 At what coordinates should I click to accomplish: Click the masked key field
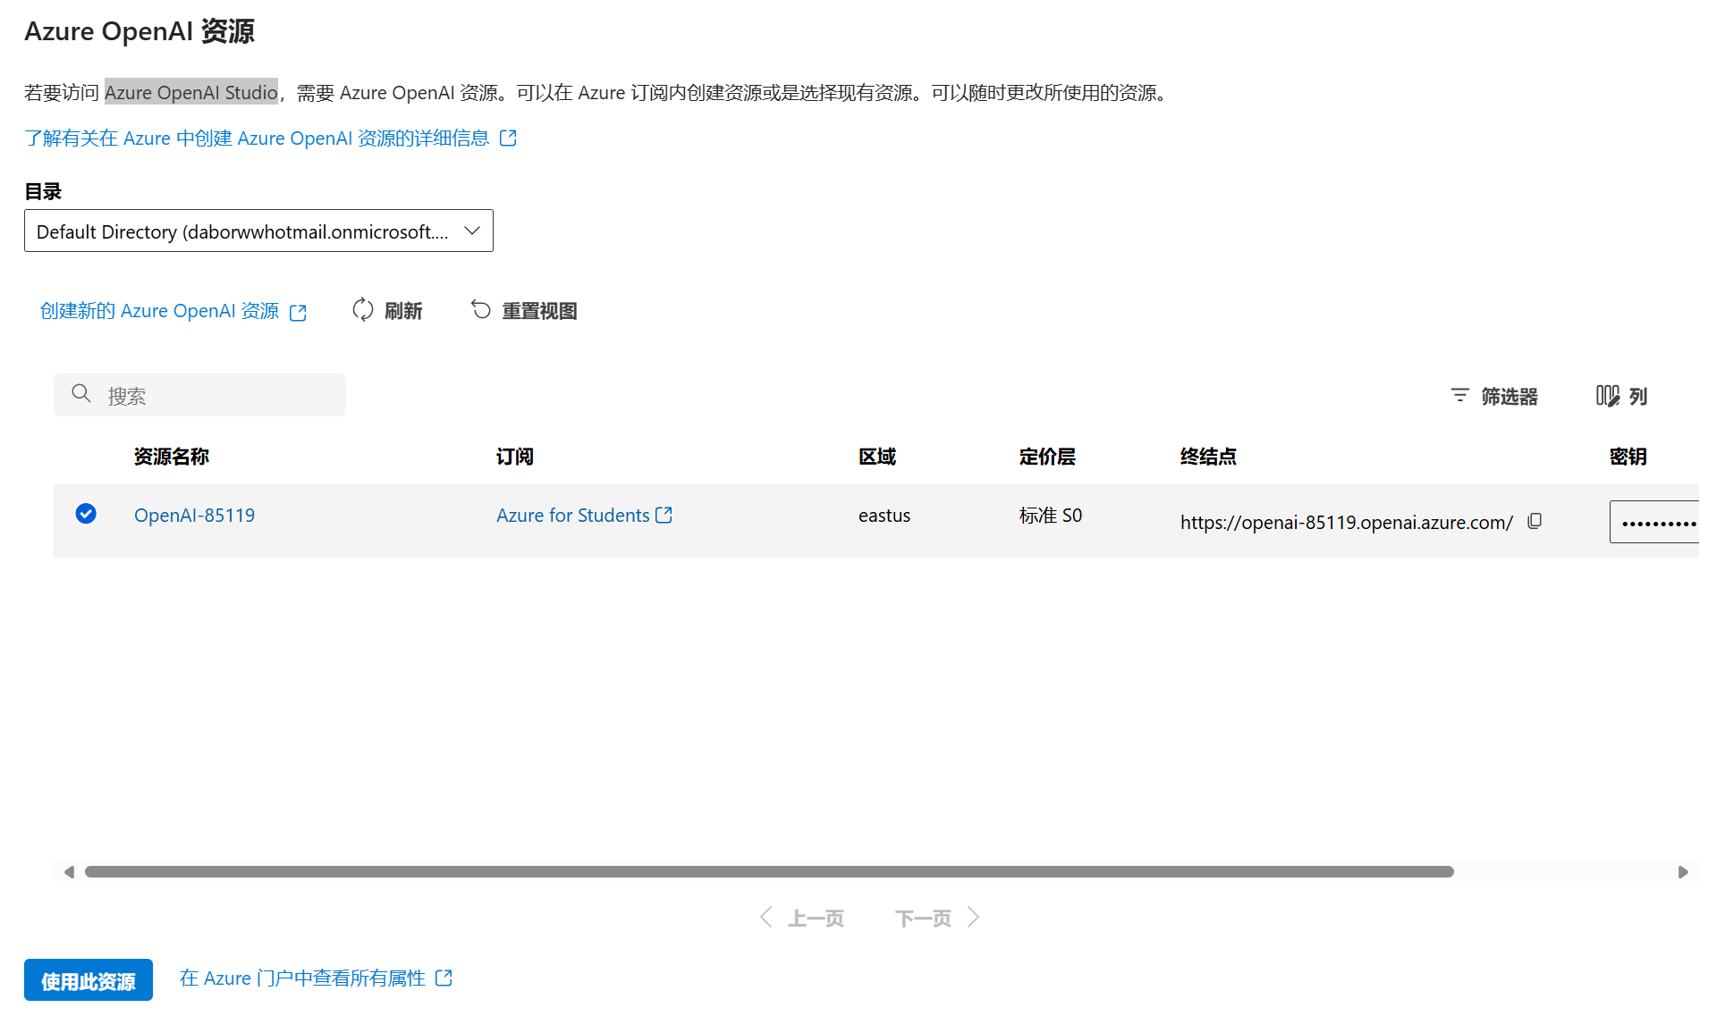(1654, 522)
